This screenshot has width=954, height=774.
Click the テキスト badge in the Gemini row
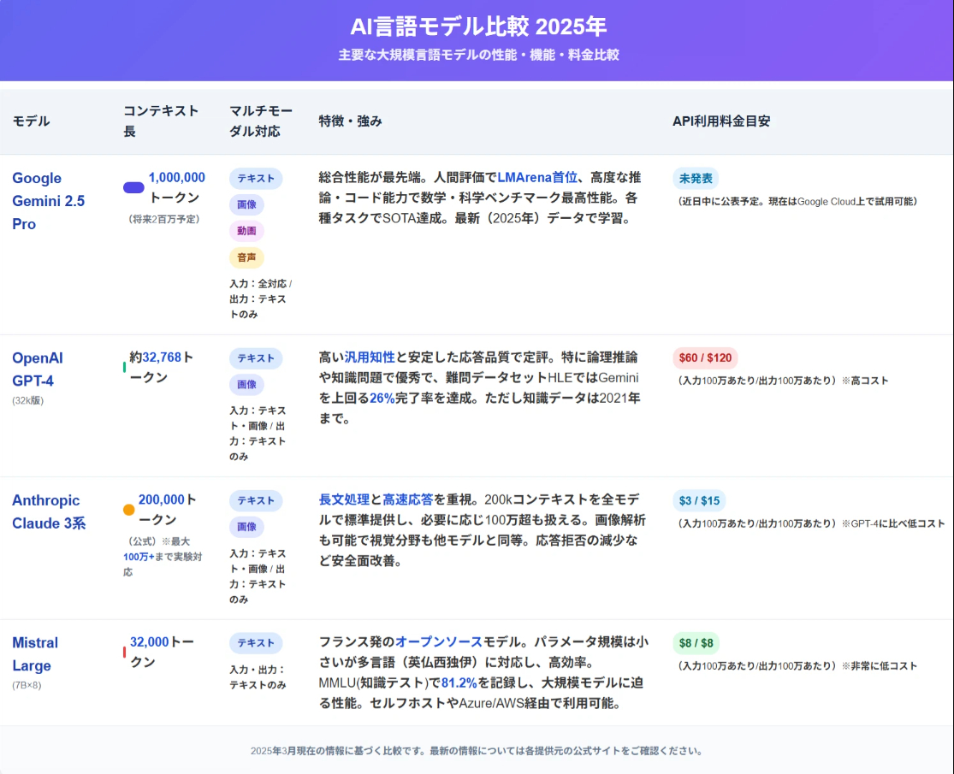coord(256,178)
